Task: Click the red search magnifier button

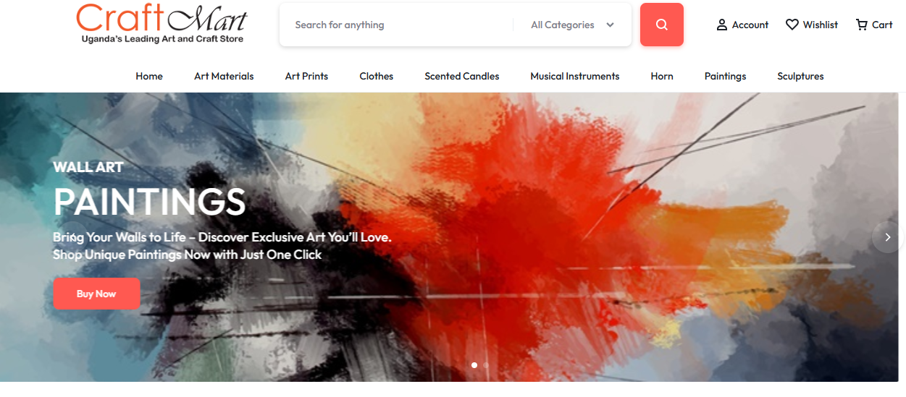Action: [x=661, y=25]
